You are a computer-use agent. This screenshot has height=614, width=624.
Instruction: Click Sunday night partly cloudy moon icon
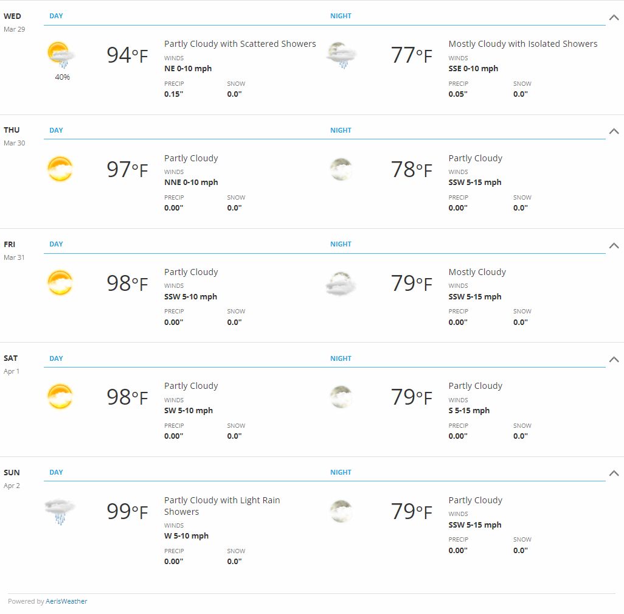[341, 511]
